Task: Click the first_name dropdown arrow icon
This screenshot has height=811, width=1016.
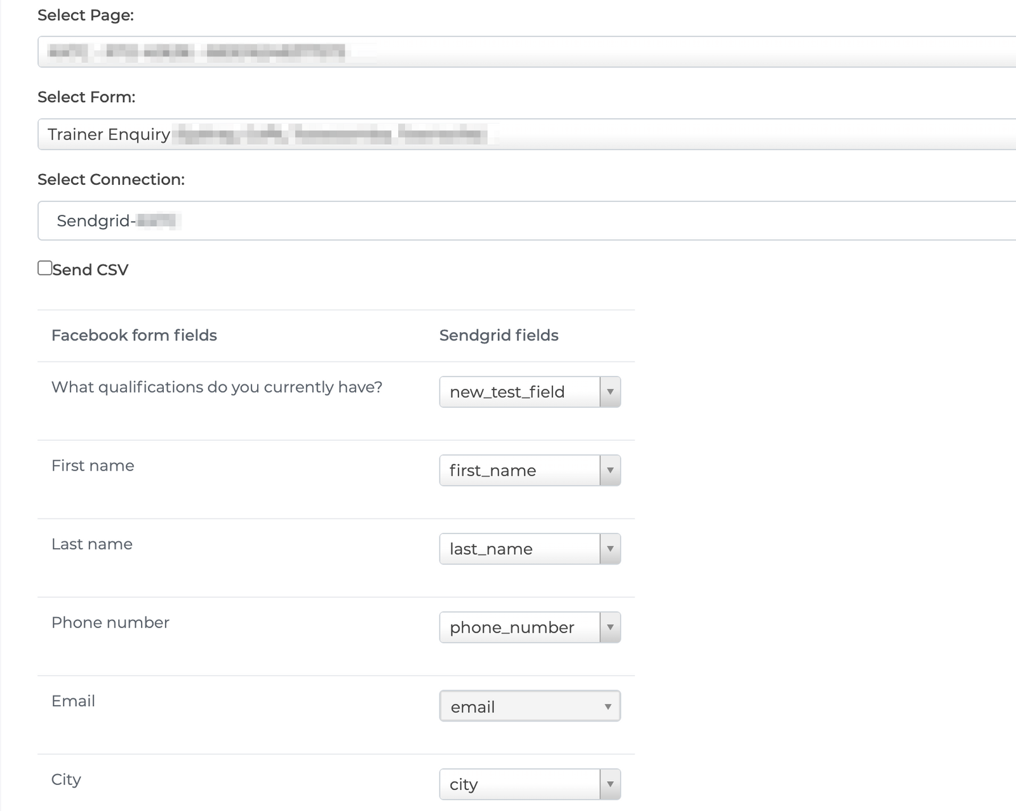Action: tap(610, 470)
